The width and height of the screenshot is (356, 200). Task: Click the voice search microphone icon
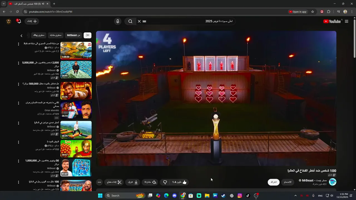point(118,21)
